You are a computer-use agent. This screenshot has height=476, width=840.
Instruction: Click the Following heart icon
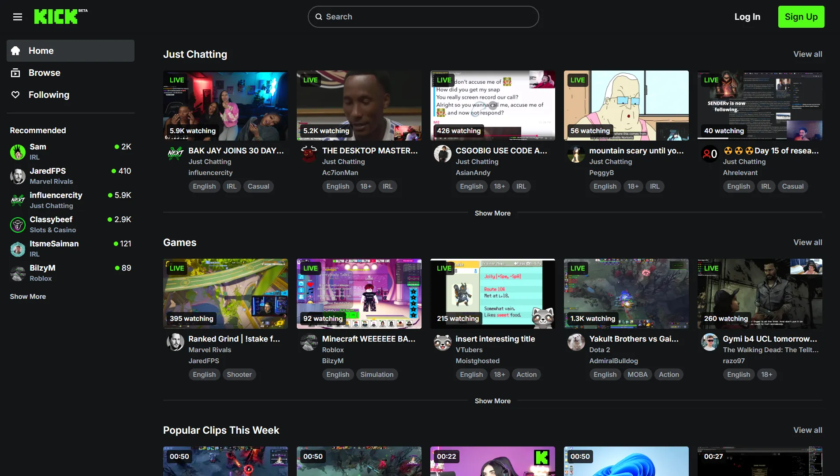[15, 95]
